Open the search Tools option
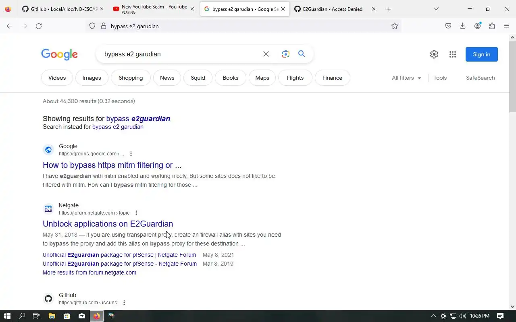The image size is (516, 322). click(440, 78)
